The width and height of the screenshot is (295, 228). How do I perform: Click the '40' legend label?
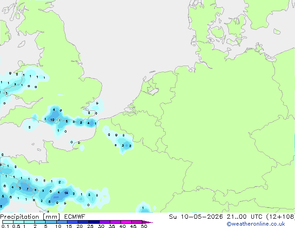coord(122,226)
